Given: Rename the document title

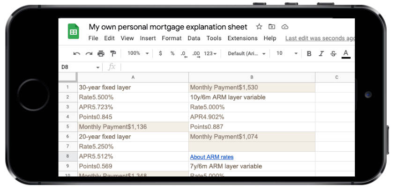Looking at the screenshot, I should pyautogui.click(x=168, y=27).
